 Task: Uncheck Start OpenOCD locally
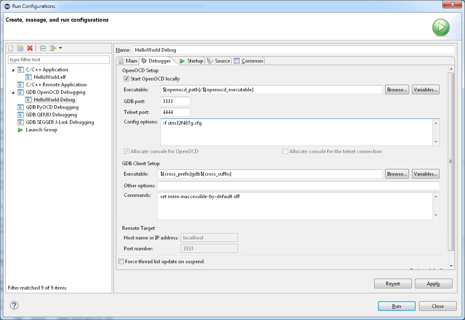[x=127, y=79]
